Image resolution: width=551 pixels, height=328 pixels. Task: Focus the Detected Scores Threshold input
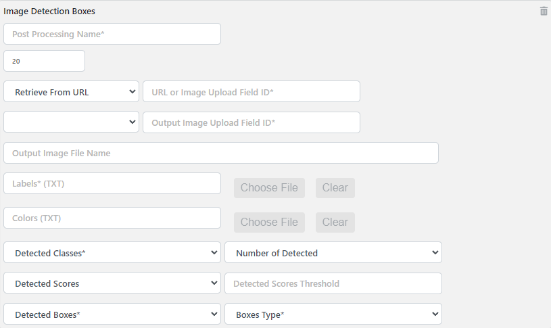coord(333,283)
